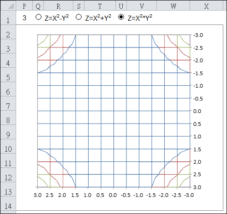Screen dimensions: 227x214
Task: Click the 2.0 label on vertical axis
Action: 197,162
